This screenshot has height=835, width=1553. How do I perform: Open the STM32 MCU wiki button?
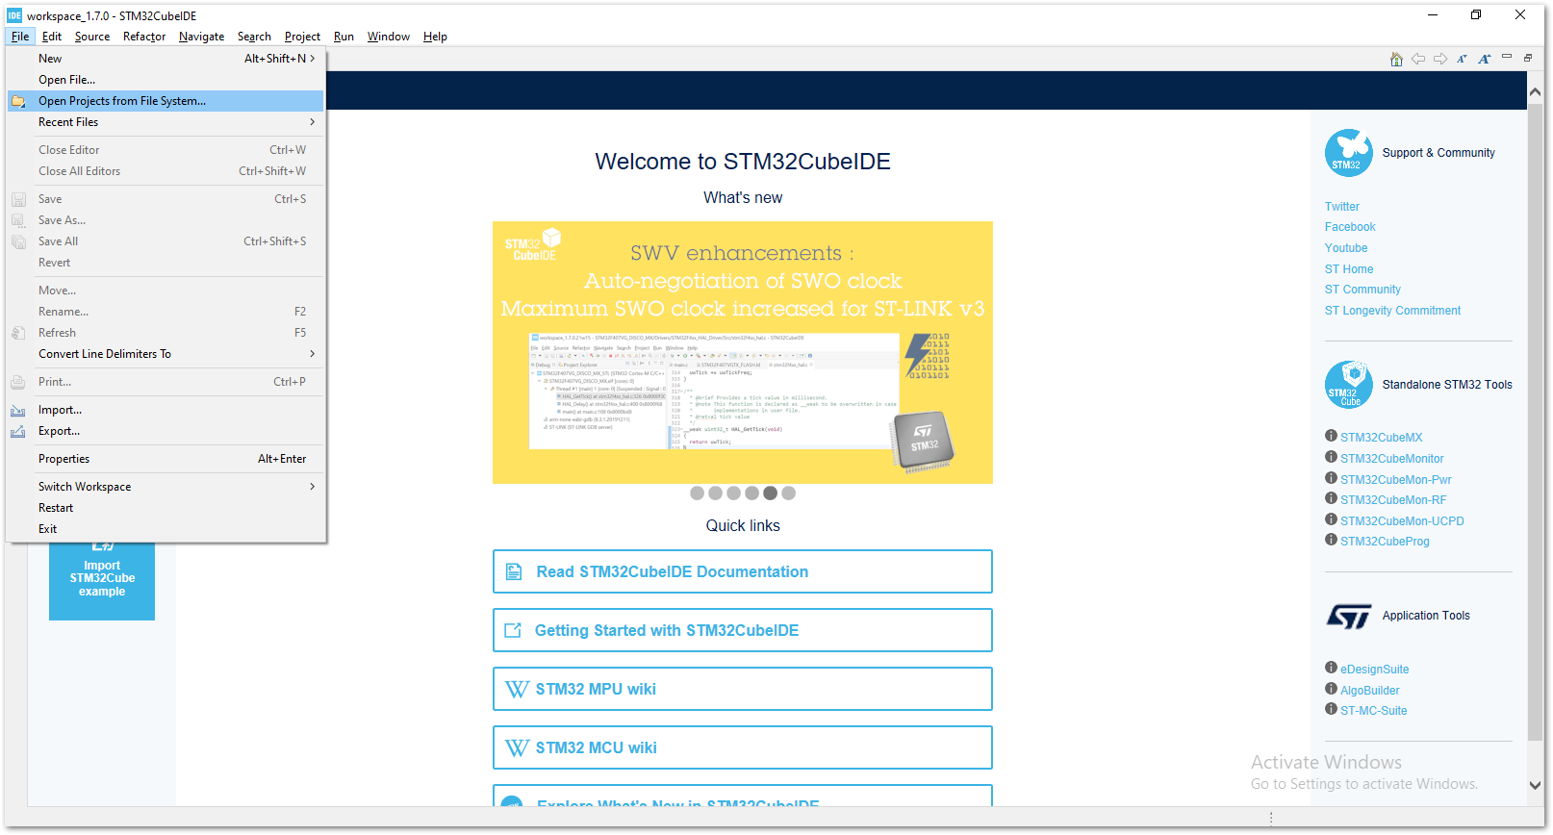(x=743, y=747)
